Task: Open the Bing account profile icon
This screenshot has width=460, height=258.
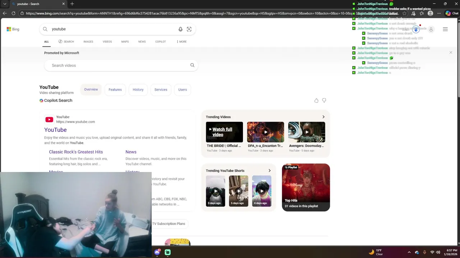Action: coord(431,29)
